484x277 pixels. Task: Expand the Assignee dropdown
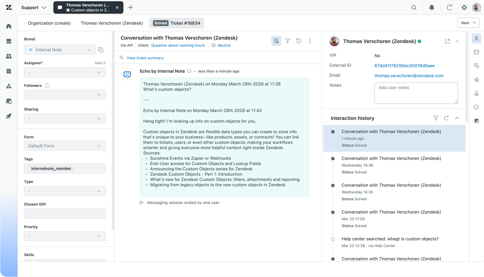click(65, 72)
